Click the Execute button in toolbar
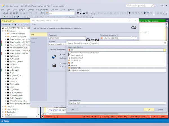 coord(71,17)
